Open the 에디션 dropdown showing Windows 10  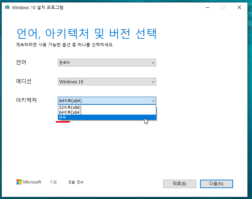[x=107, y=82]
